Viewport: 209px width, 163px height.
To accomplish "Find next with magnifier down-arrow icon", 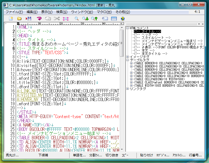I will point(85,19).
